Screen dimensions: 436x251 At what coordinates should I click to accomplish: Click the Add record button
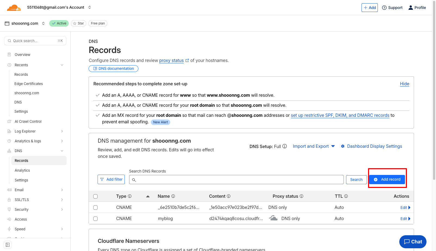(387, 180)
